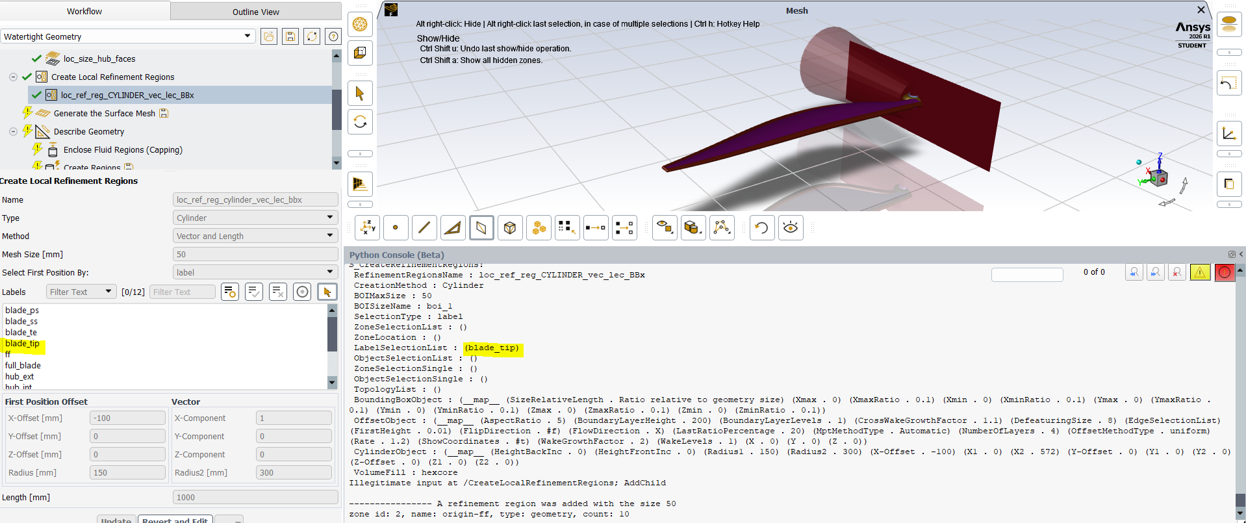Click the Revert and Edit button
Viewport: 1246px width, 523px height.
pyautogui.click(x=175, y=520)
